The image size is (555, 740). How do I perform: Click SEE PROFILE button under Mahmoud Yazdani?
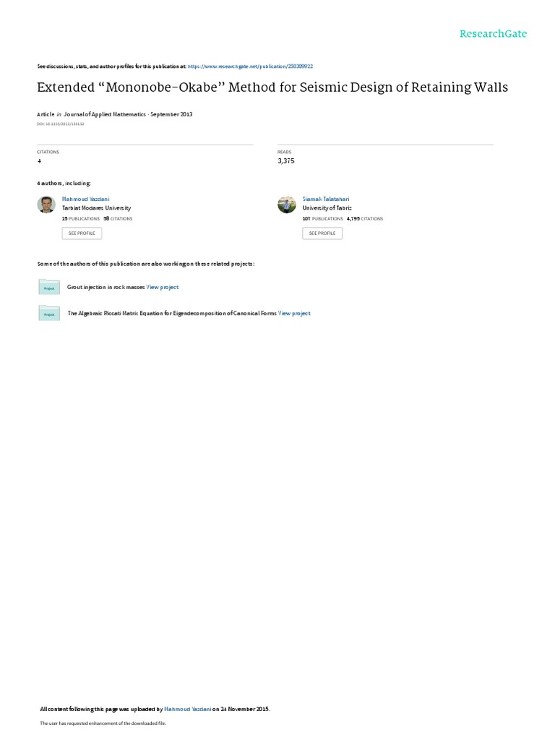click(82, 233)
